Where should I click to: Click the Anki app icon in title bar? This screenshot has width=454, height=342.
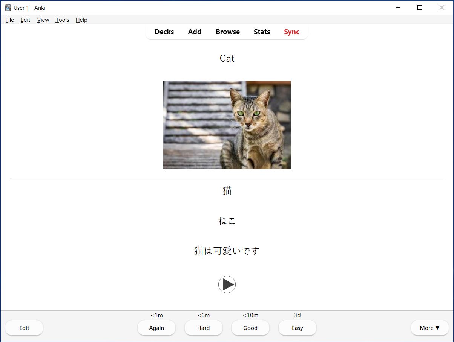coord(8,8)
